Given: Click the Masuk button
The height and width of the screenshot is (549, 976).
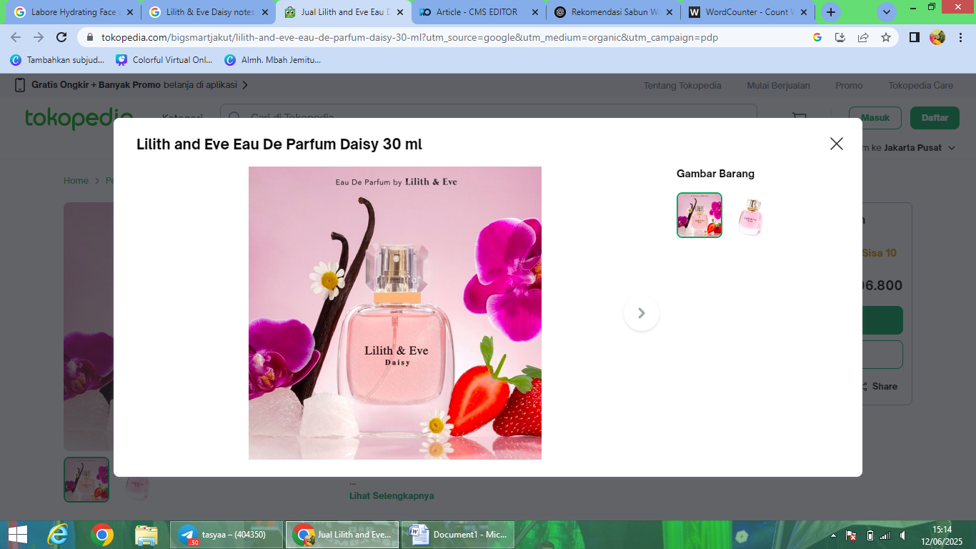Looking at the screenshot, I should pos(875,118).
